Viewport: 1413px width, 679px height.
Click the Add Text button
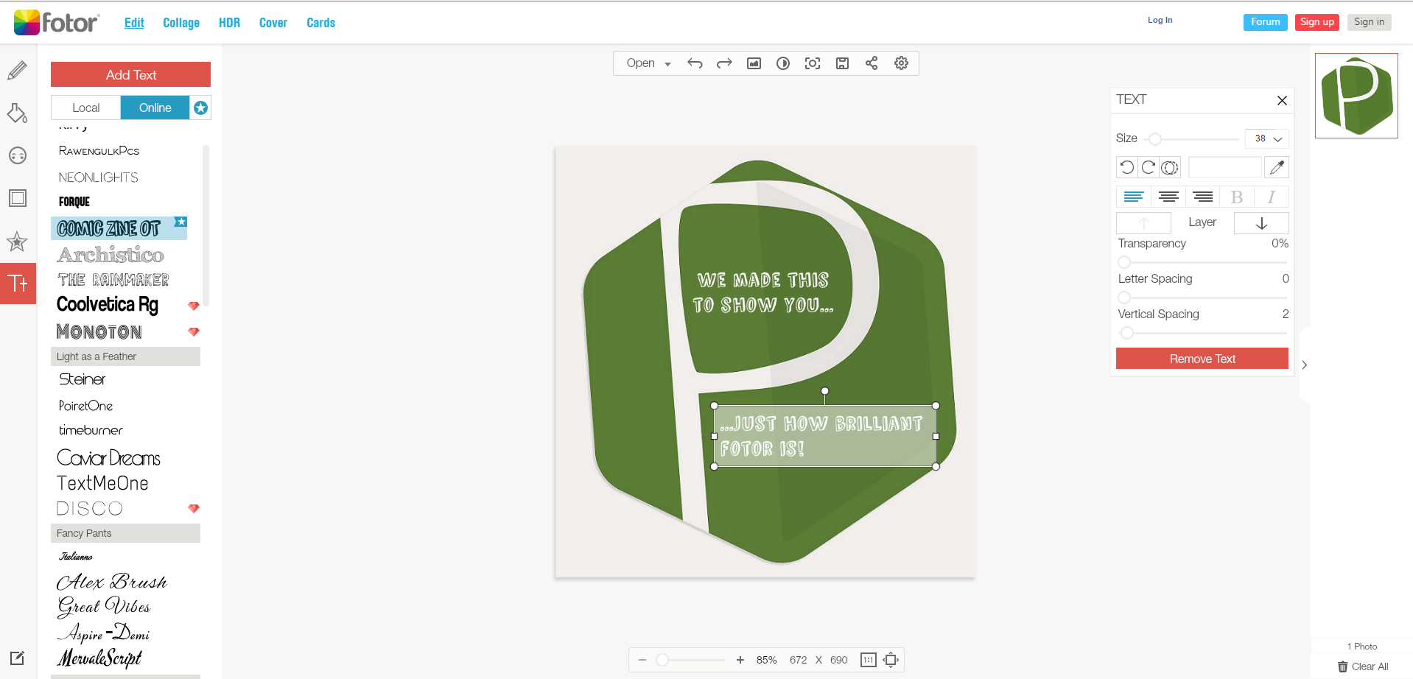pyautogui.click(x=130, y=75)
